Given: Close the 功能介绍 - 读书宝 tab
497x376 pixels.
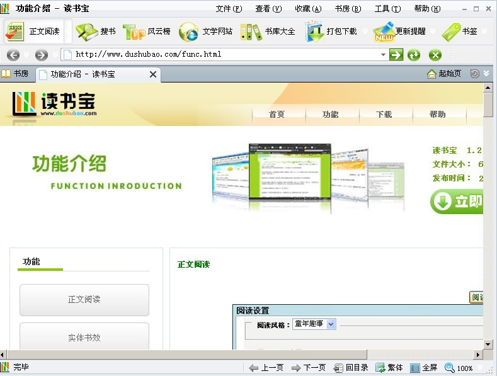Looking at the screenshot, I should point(153,74).
